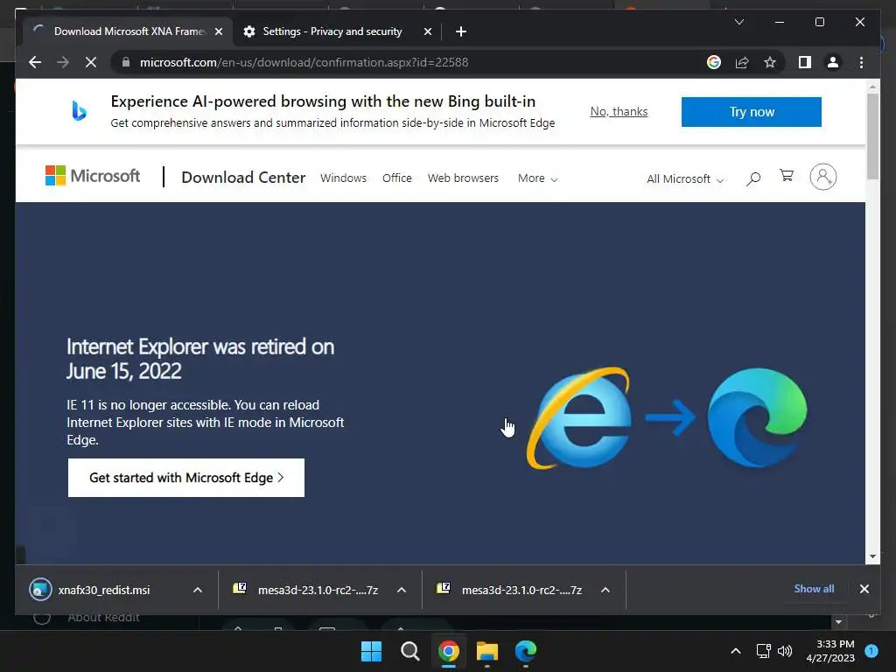Click the page vertical scrollbar thumb
This screenshot has height=672, width=896.
pos(872,136)
